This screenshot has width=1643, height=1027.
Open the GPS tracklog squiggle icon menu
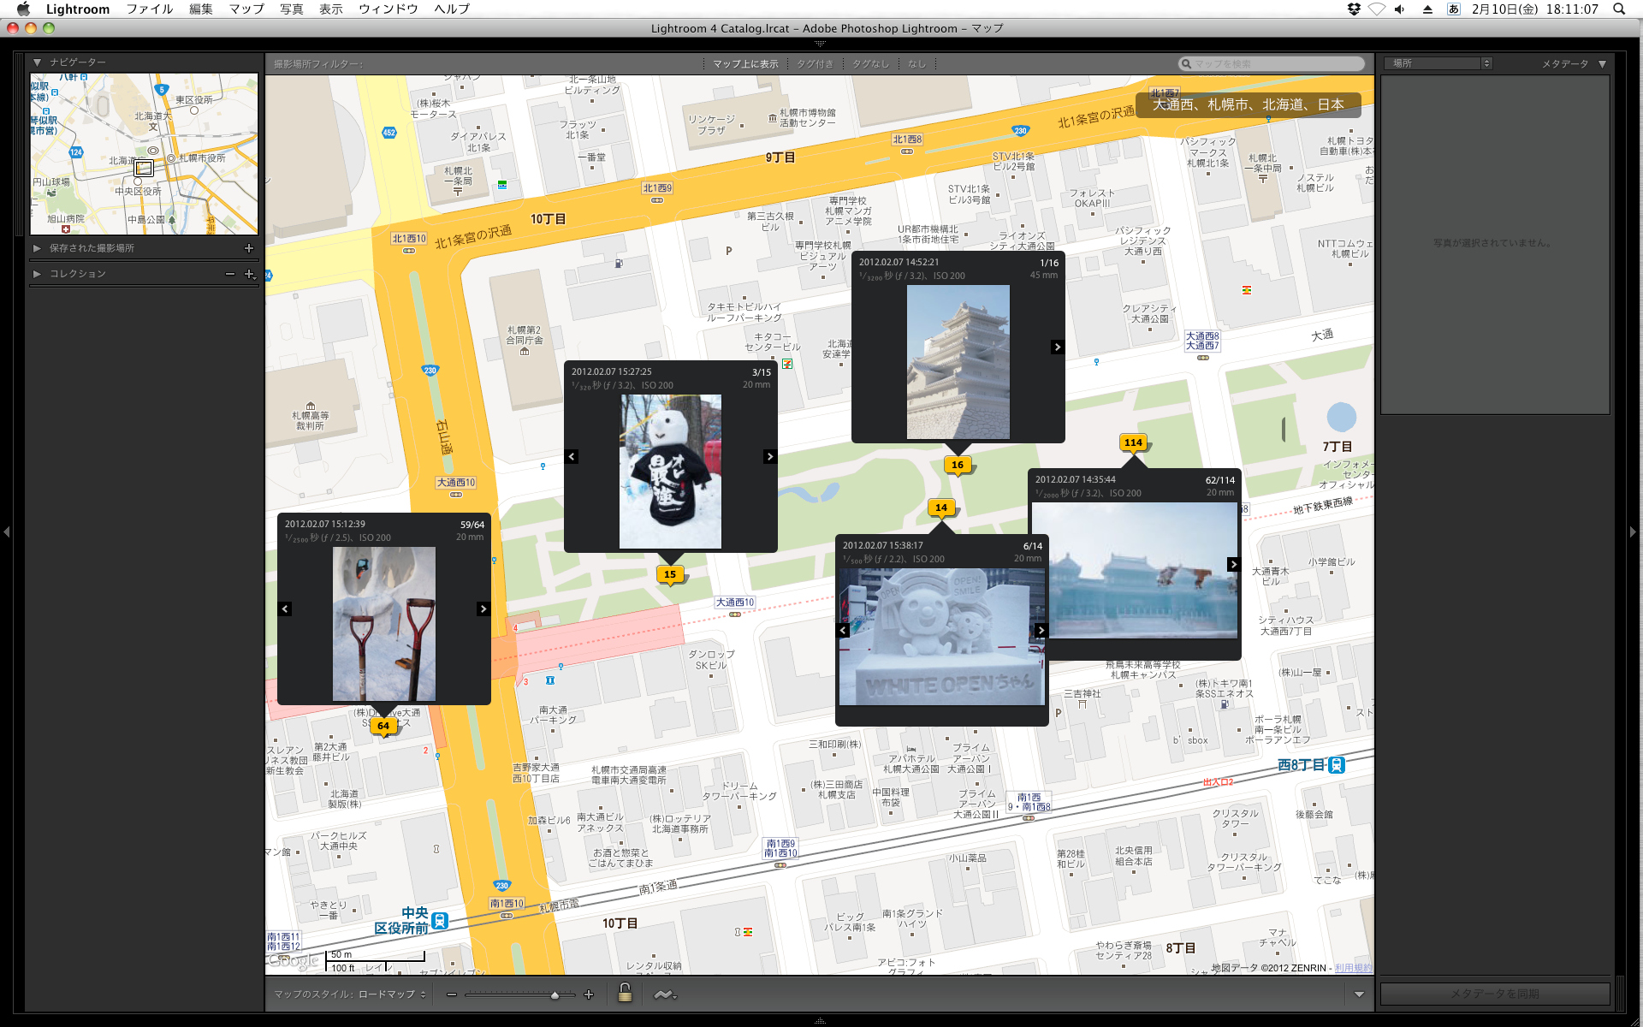point(665,993)
